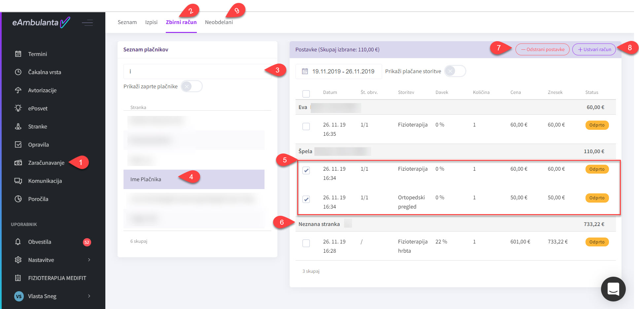Enable Prikaži plačane storitve switch
Screen dimensions: 639x309
point(455,71)
